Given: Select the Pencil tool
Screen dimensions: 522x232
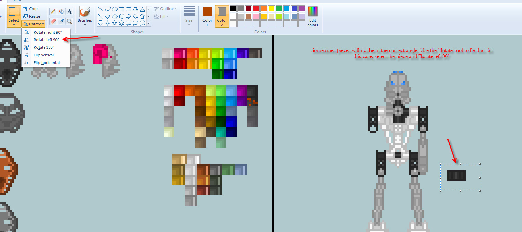Looking at the screenshot, I should coord(53,11).
